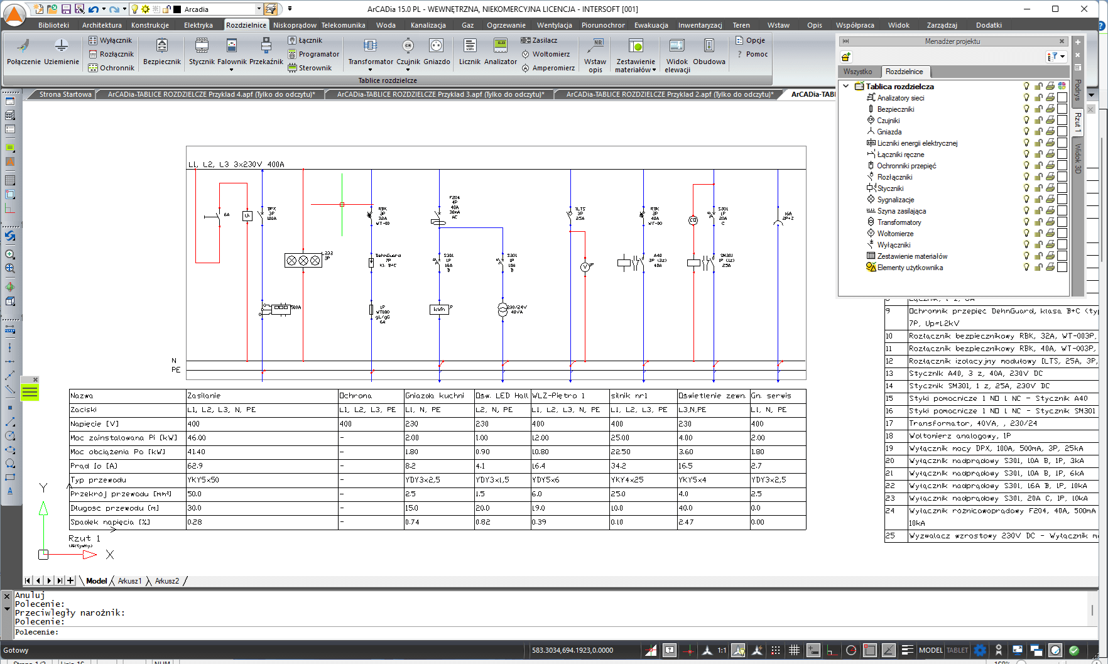1108x664 pixels.
Task: Open the Strona Startowa tab
Action: point(65,94)
